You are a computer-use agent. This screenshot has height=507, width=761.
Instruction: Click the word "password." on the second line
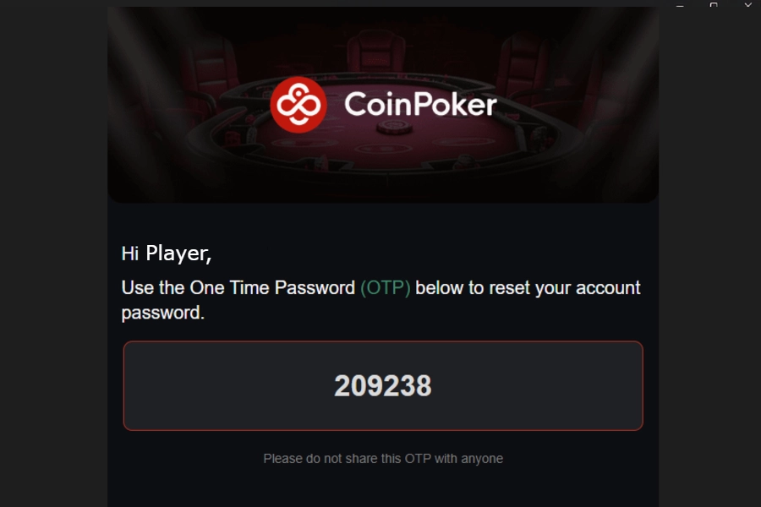(163, 313)
